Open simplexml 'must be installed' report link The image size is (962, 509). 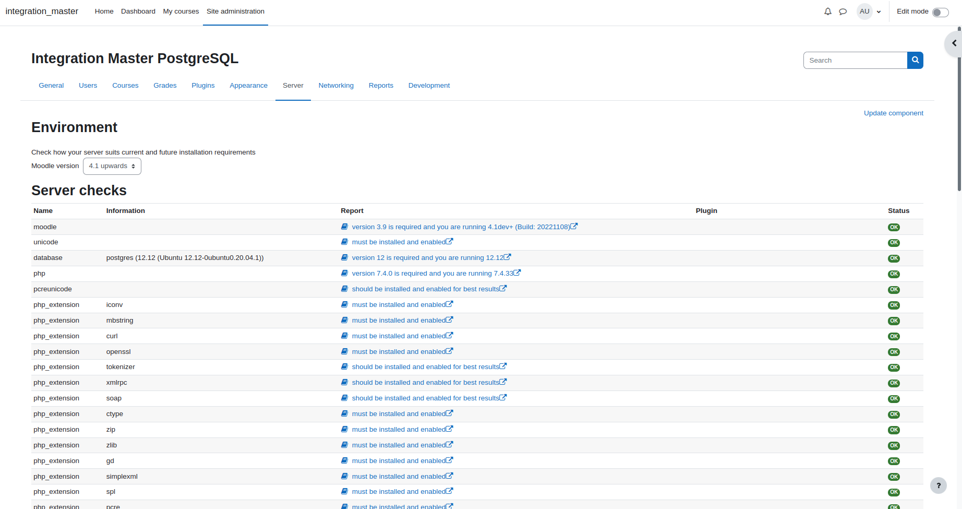point(399,477)
